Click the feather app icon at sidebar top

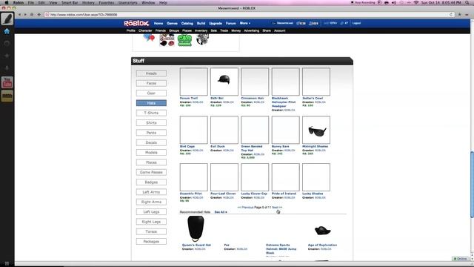click(x=7, y=19)
